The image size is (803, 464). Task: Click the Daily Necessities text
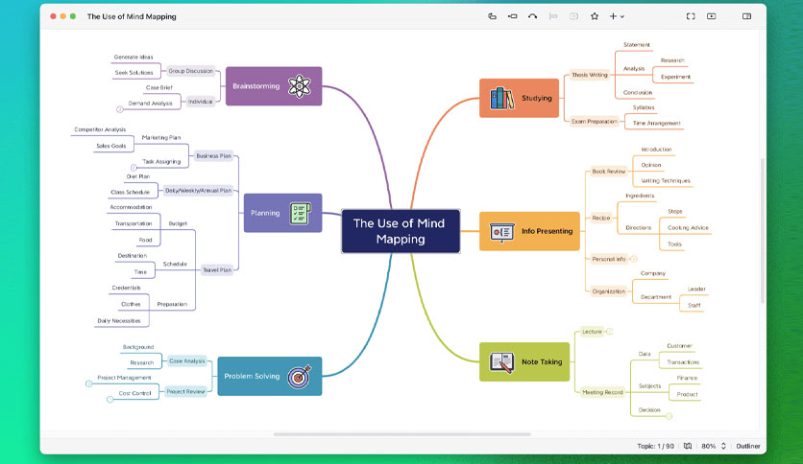(x=119, y=320)
